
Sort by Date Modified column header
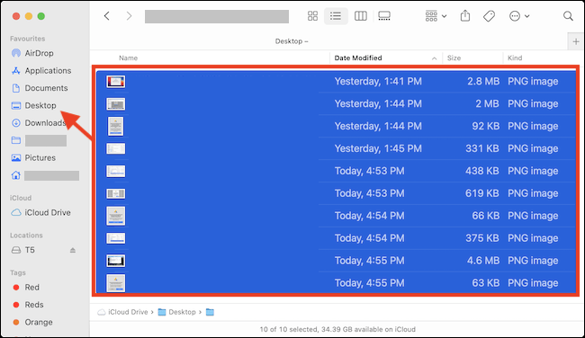coord(358,58)
